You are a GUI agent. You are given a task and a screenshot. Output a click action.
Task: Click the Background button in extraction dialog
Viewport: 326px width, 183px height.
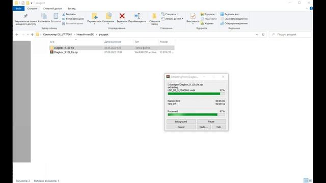(181, 121)
